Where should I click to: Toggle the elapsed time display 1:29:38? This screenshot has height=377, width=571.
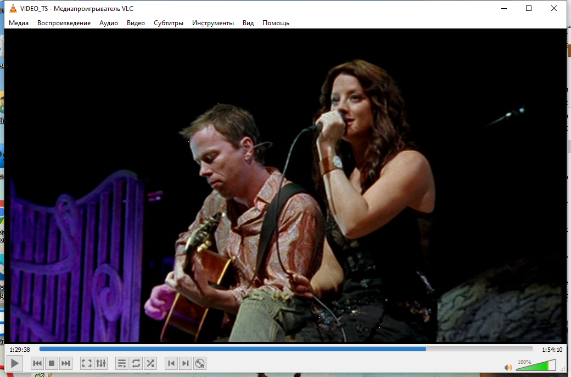pyautogui.click(x=20, y=350)
